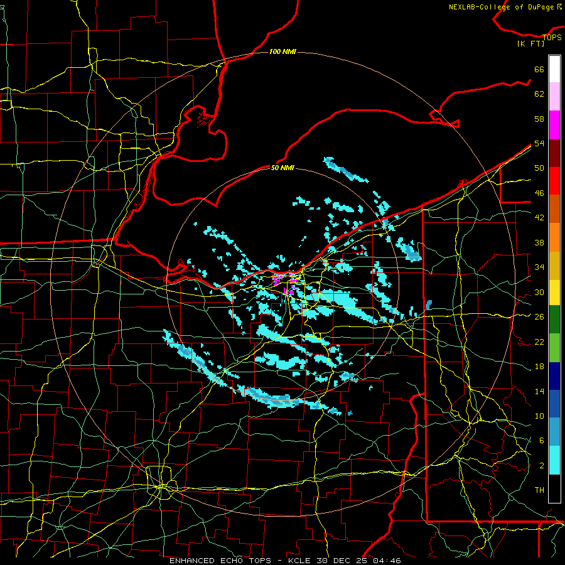Image resolution: width=565 pixels, height=565 pixels.
Task: Click the magenta echo cluster at radar center
Action: (x=286, y=283)
